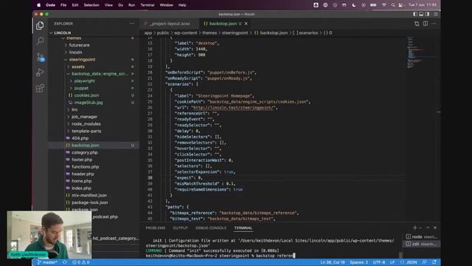Switch to the OUTPUT panel tab

tap(180, 228)
